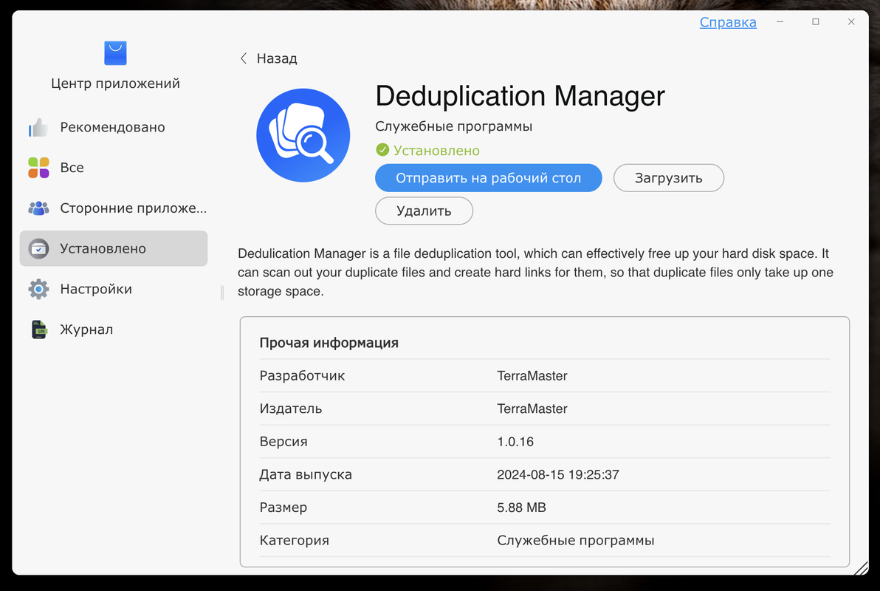Maximize the App Center window
Viewport: 880px width, 591px height.
(816, 22)
